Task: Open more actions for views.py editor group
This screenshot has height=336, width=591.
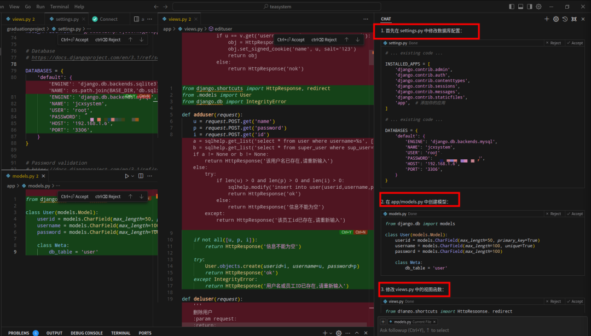Action: [366, 19]
